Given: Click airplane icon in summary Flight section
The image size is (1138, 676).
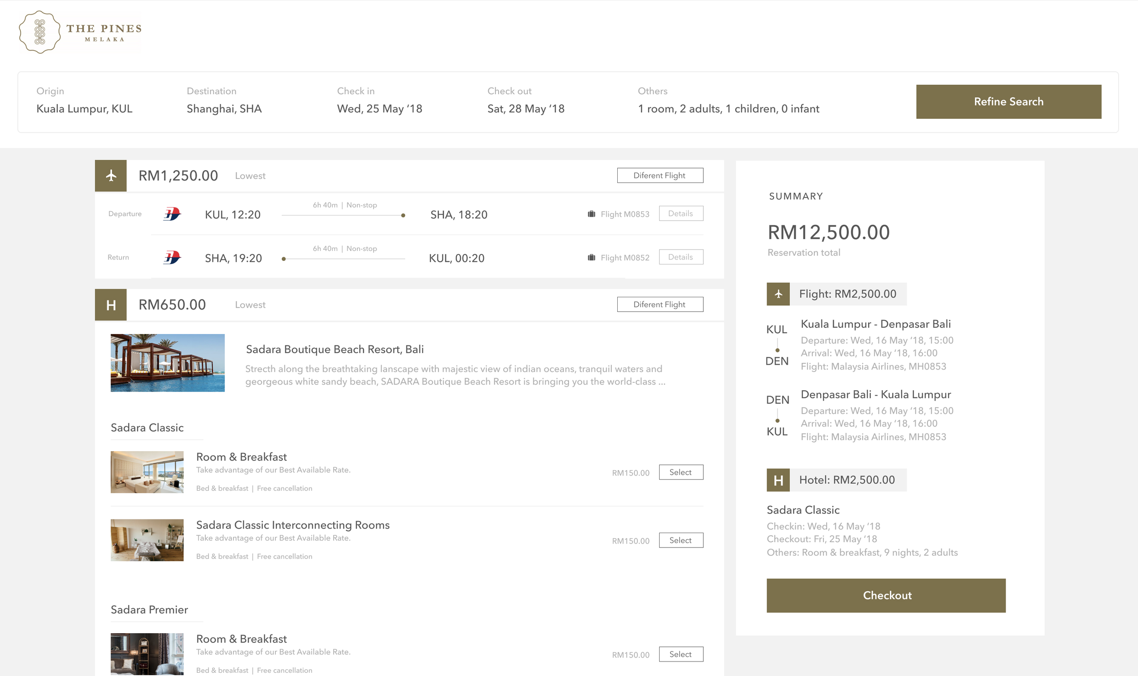Looking at the screenshot, I should pos(778,294).
